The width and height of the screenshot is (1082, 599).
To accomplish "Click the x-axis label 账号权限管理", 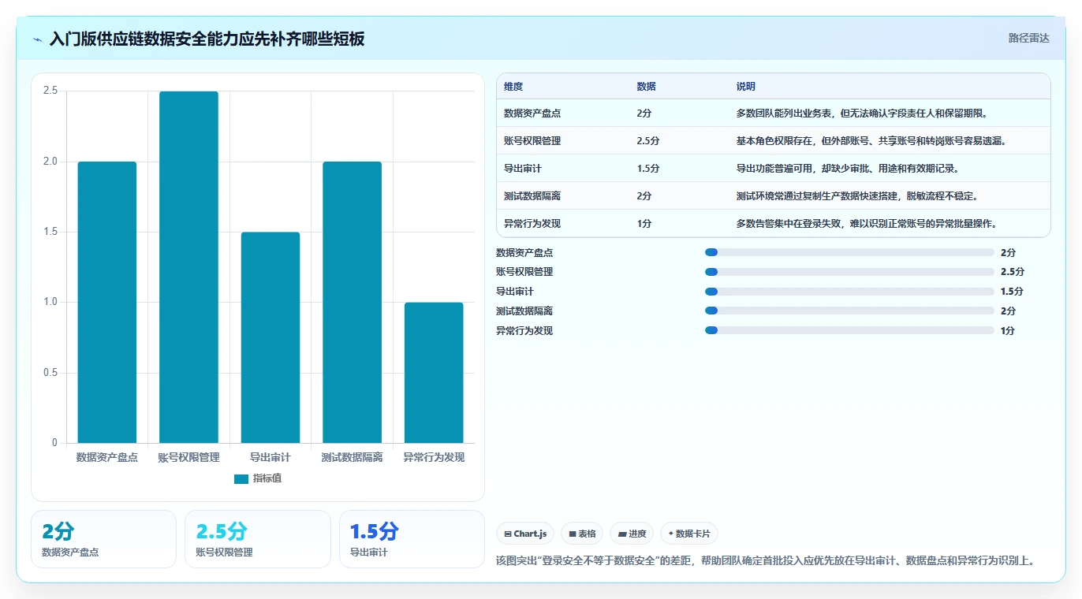I will coord(188,457).
